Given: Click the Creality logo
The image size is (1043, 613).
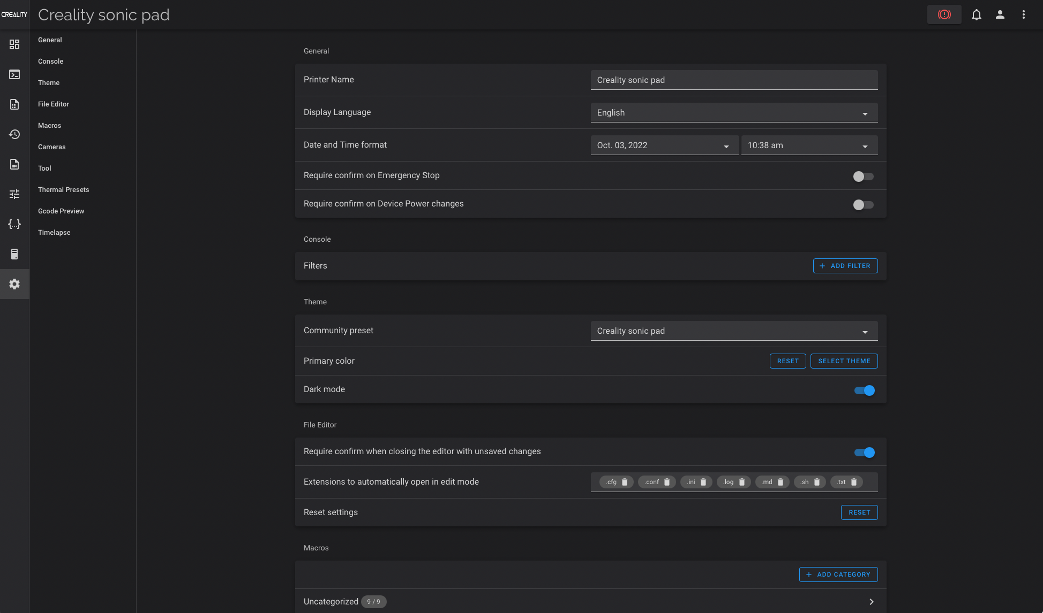Looking at the screenshot, I should [14, 14].
